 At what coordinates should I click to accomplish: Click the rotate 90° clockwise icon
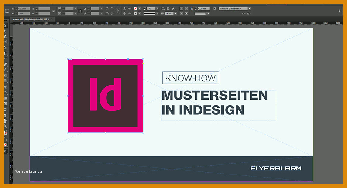[107, 8]
